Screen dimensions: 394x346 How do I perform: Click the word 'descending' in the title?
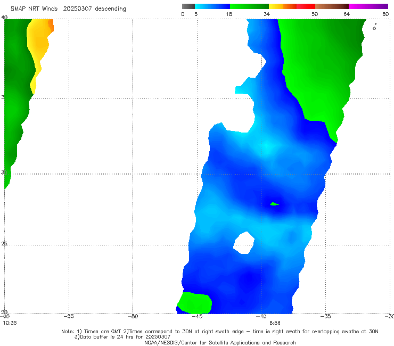pyautogui.click(x=110, y=9)
